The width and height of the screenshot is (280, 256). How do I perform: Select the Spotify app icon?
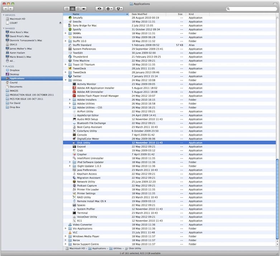[70, 29]
